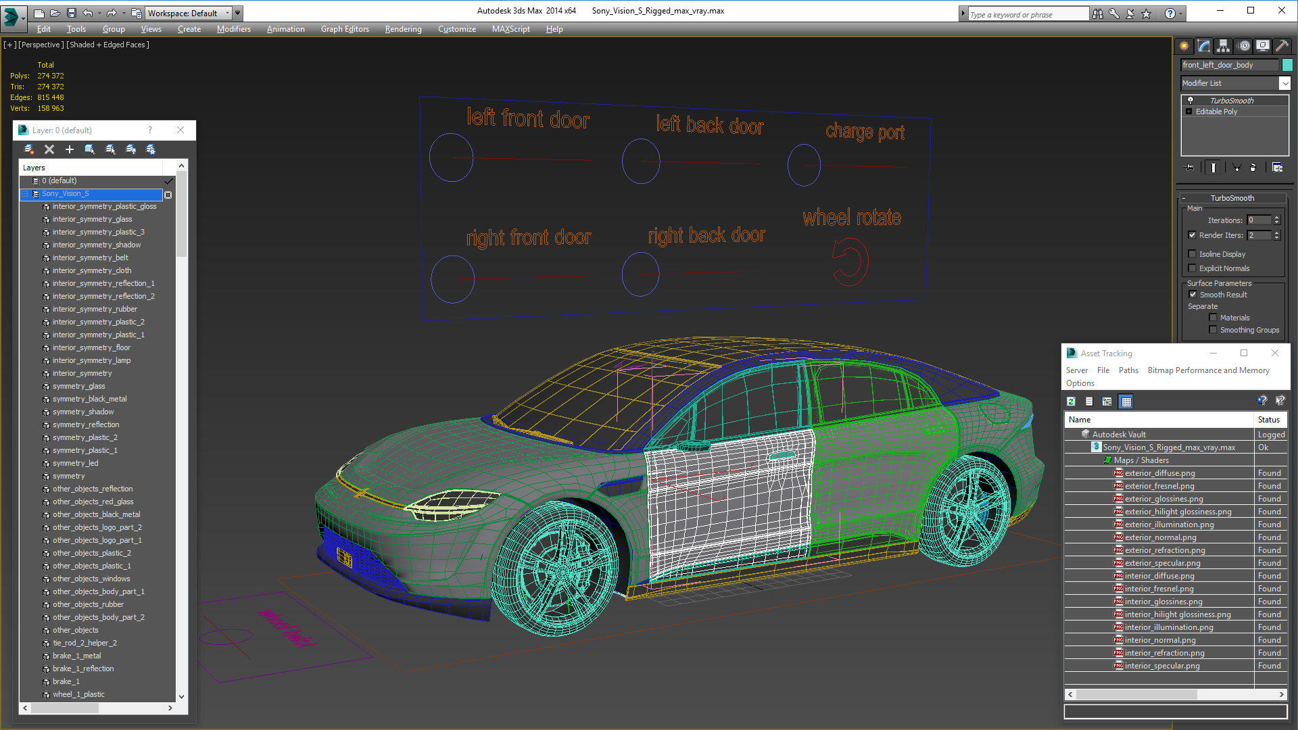
Task: Click Make Unique icon below modifier stack
Action: coord(1236,167)
